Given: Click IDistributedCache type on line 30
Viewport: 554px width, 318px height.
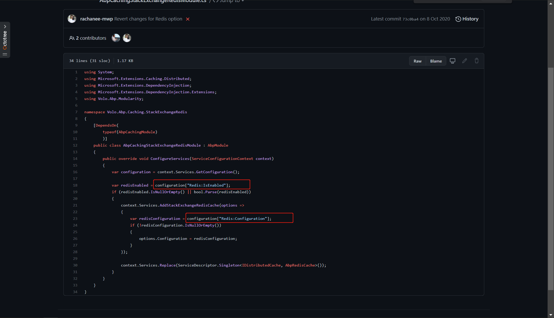Looking at the screenshot, I should coord(261,265).
